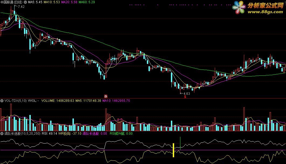Click the VVOL: - readout
The height and width of the screenshot is (164, 286).
tap(33, 101)
